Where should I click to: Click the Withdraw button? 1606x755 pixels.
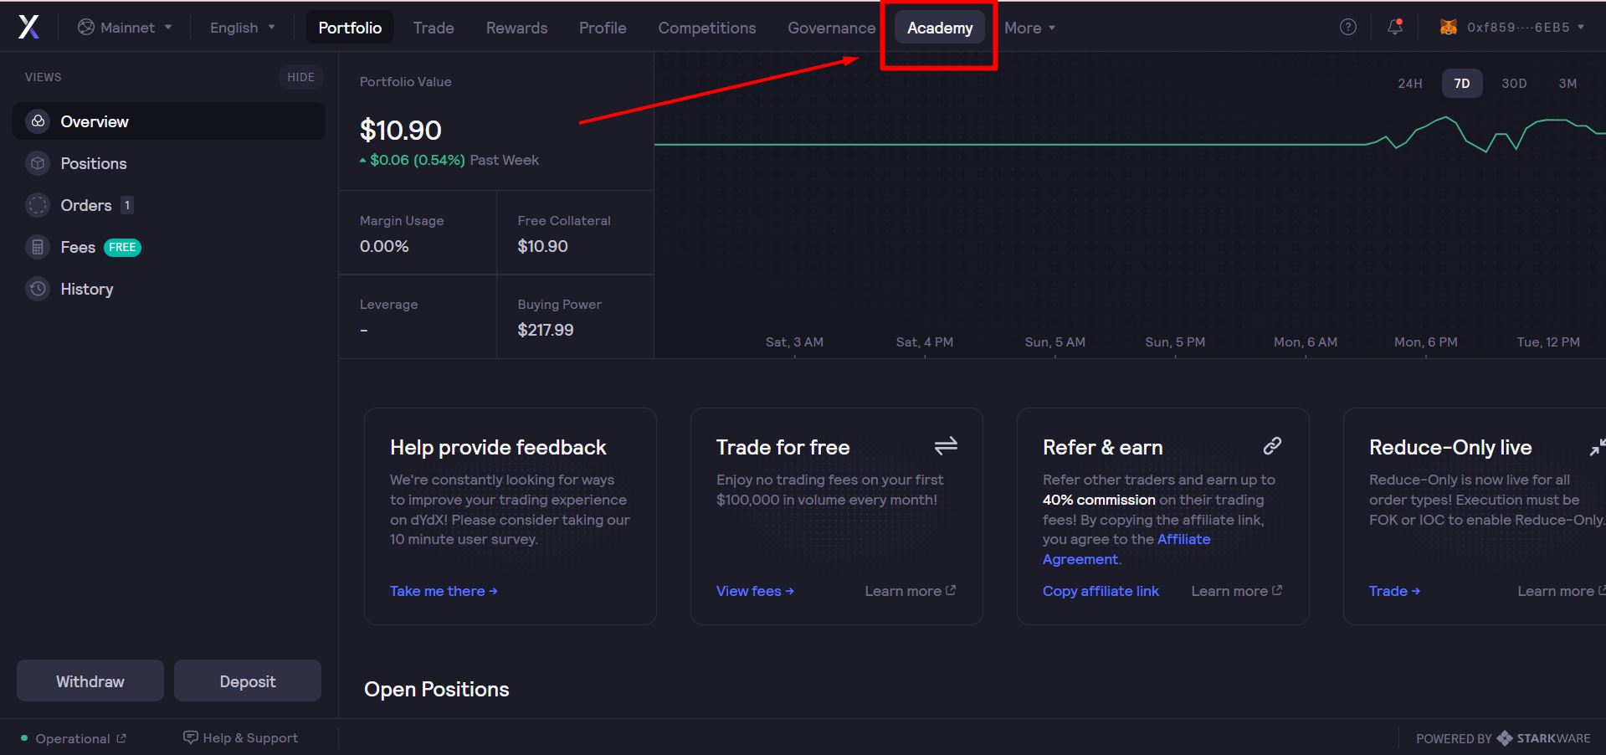coord(90,681)
